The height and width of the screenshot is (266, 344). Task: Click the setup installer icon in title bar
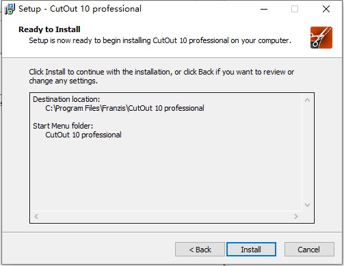[10, 9]
